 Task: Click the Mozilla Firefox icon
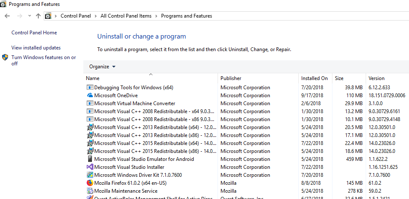90,183
